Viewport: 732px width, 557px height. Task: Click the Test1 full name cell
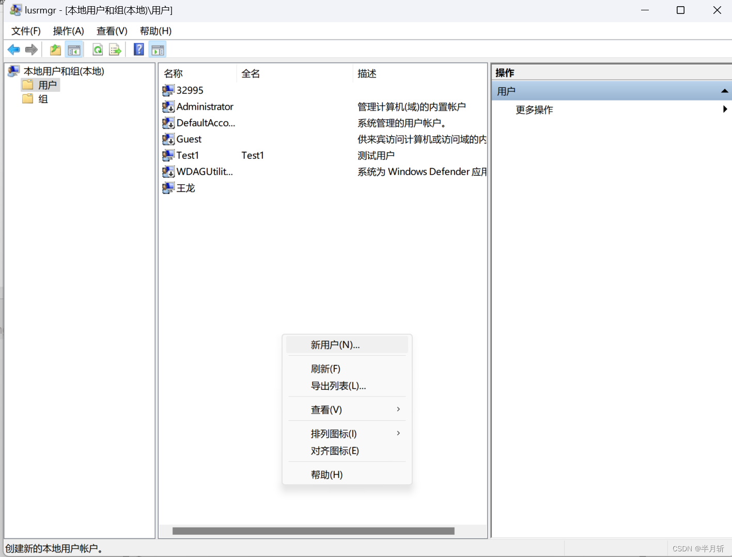click(253, 155)
